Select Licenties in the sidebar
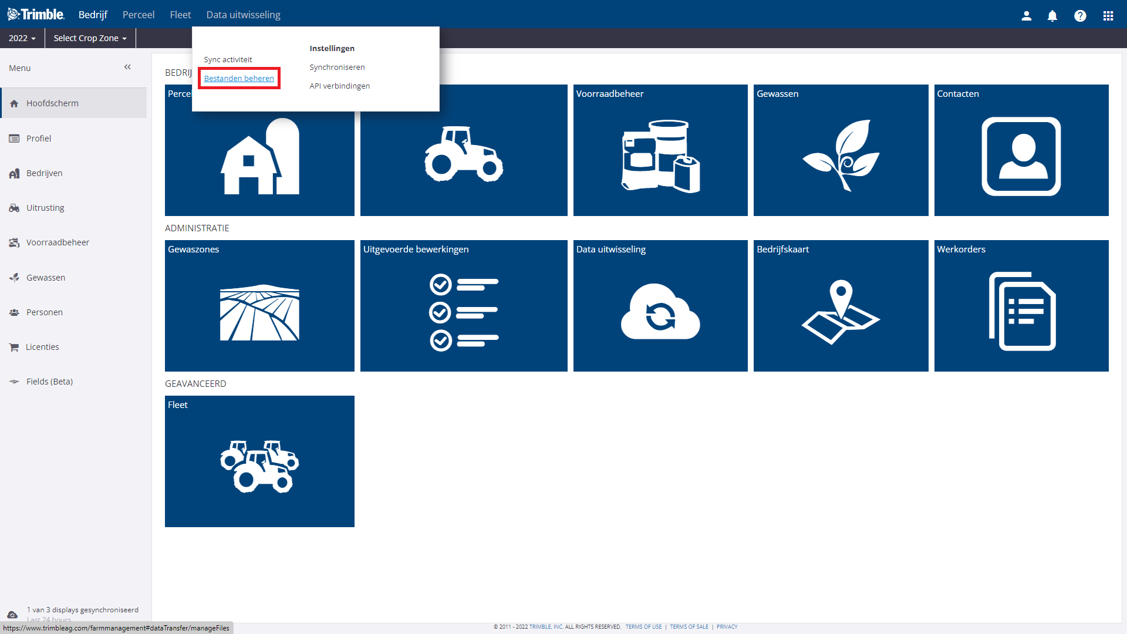The width and height of the screenshot is (1127, 634). pos(42,347)
